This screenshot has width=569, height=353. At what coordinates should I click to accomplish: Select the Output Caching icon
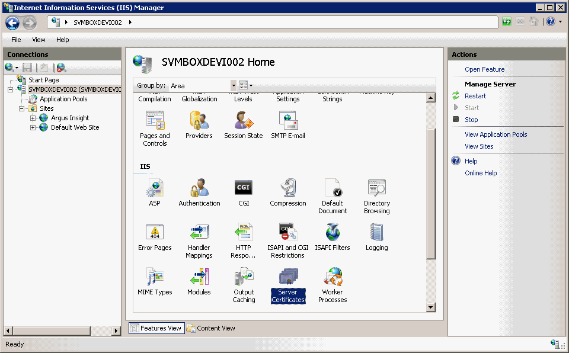(244, 277)
